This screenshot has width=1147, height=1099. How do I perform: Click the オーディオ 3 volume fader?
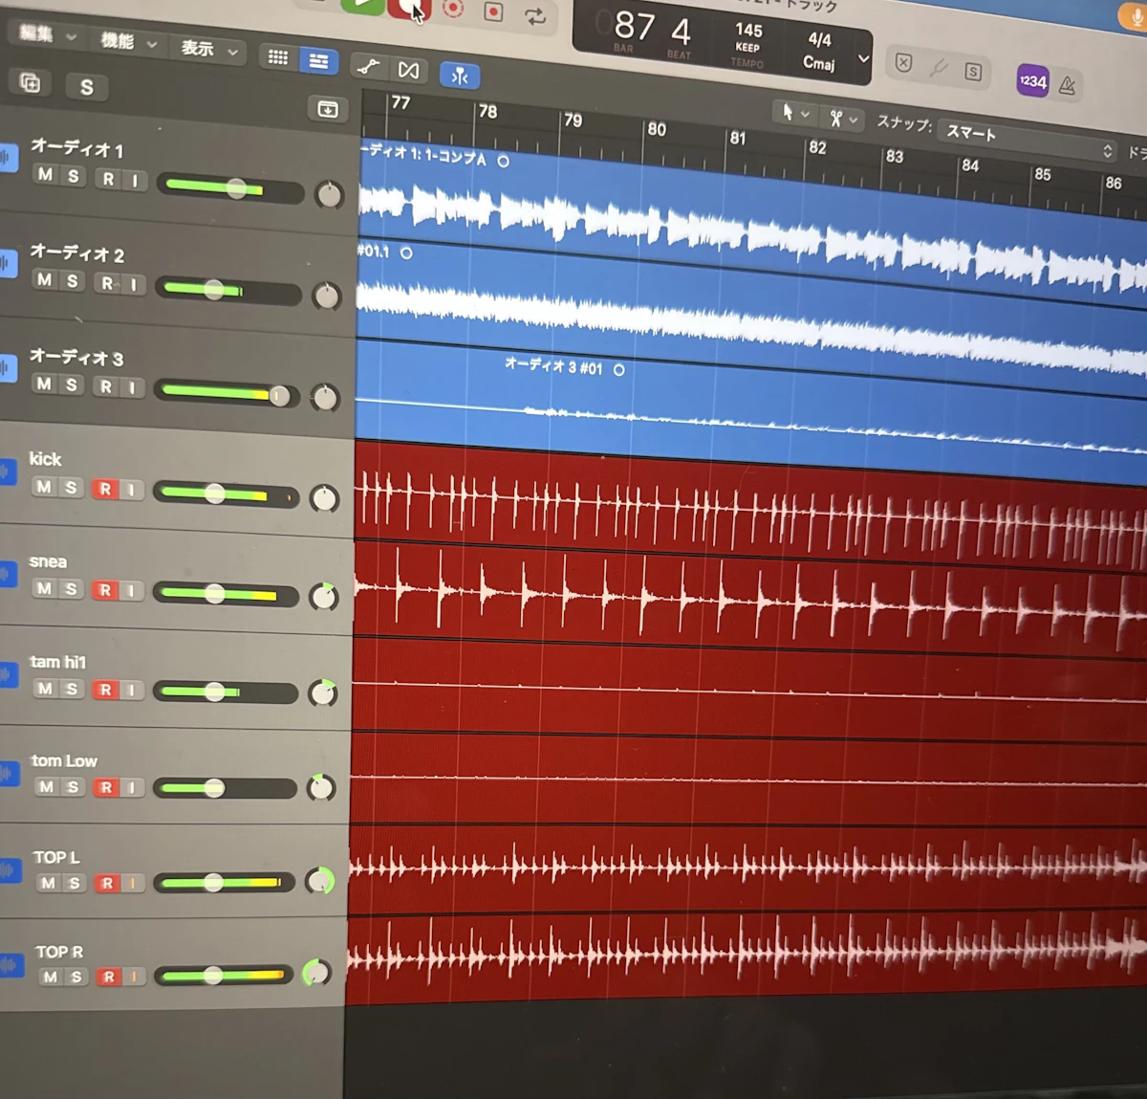[x=279, y=396]
